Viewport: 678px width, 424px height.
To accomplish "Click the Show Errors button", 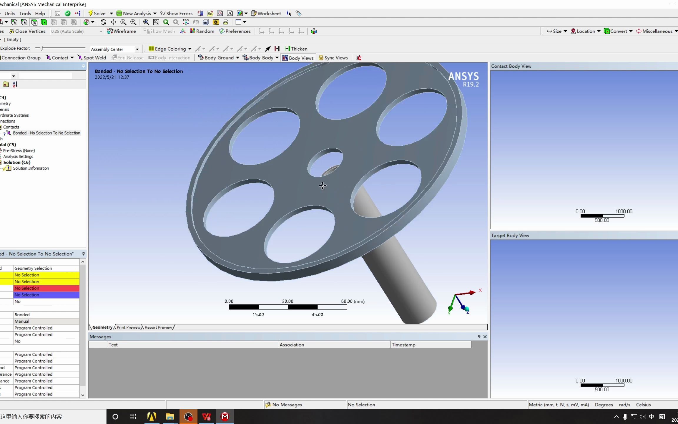I will [176, 13].
